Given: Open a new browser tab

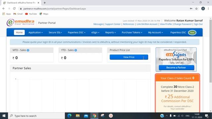Looking at the screenshot, I should [x=45, y=3].
